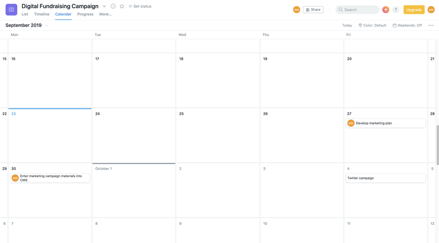Open the Progress tab
The height and width of the screenshot is (243, 439).
pyautogui.click(x=86, y=14)
